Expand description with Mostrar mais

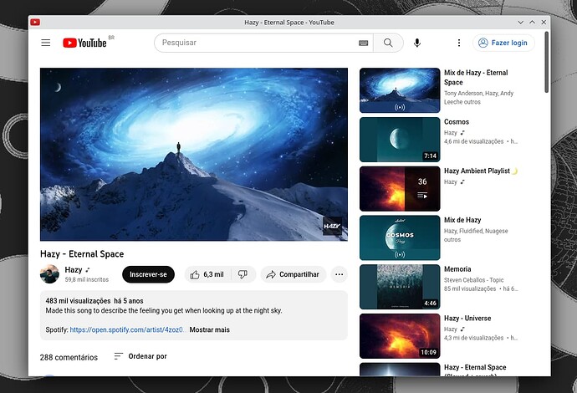click(x=209, y=329)
